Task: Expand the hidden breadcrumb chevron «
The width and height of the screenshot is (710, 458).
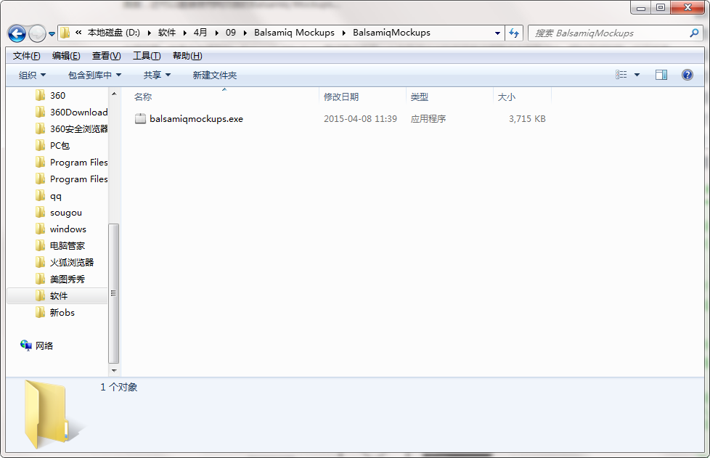Action: click(x=78, y=33)
